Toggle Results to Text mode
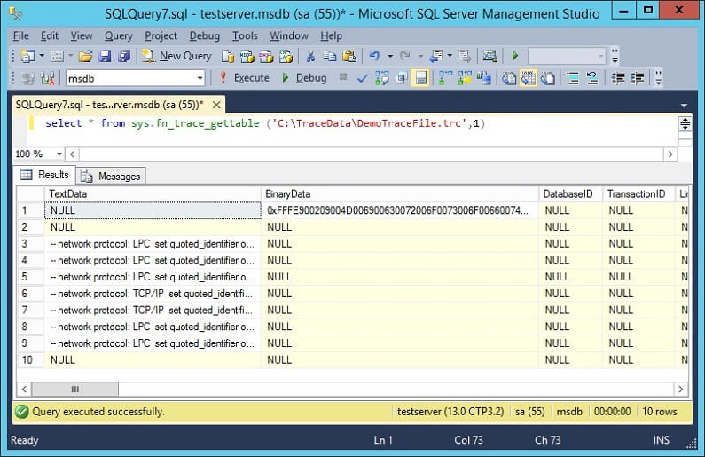 [x=508, y=78]
